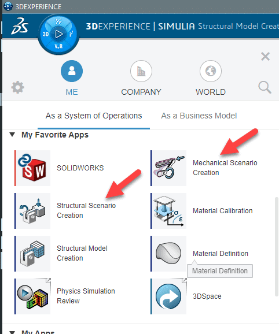Click the Dassault 3DS logo
The height and width of the screenshot is (334, 279).
tap(20, 26)
